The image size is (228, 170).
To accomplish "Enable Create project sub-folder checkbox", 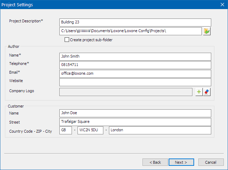I will pyautogui.click(x=67, y=40).
